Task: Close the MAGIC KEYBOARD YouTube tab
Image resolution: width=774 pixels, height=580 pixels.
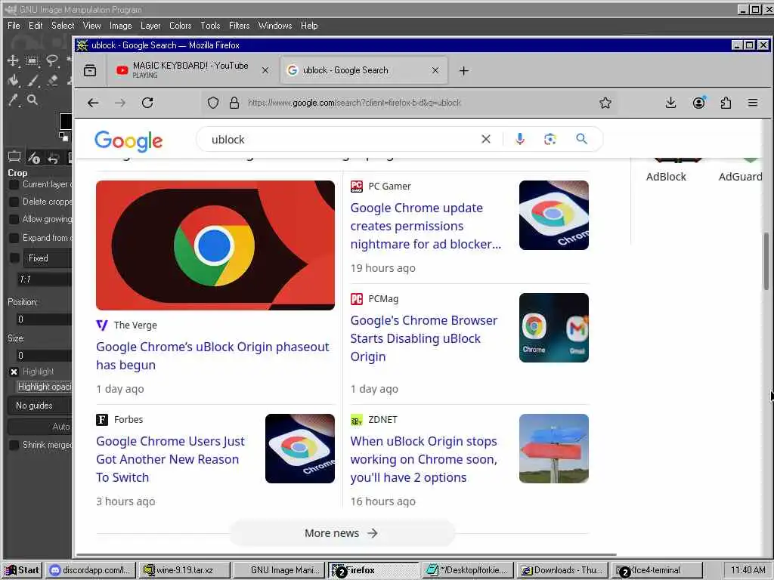Action: point(265,70)
